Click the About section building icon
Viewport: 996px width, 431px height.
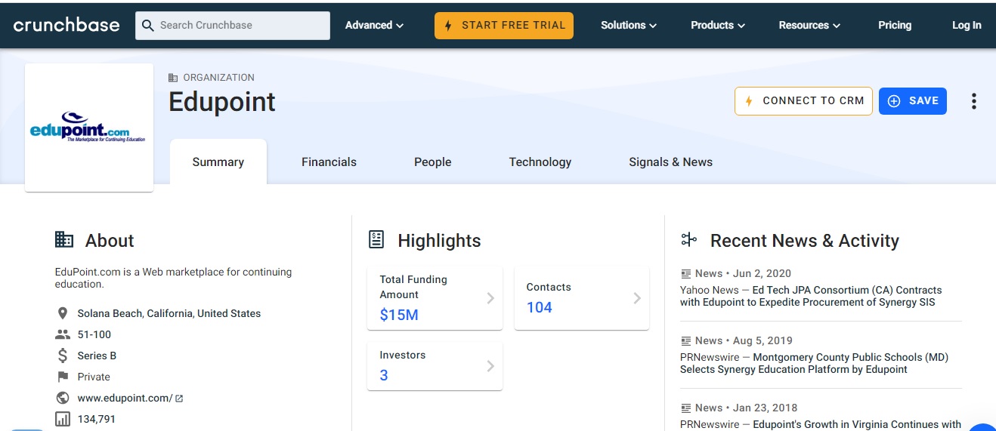coord(64,240)
